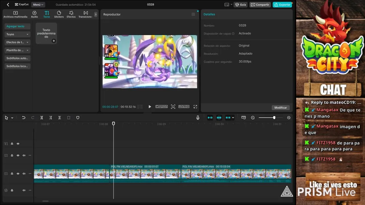This screenshot has width=365, height=205.
Task: Open more options for the upper video track
Action: [30, 155]
